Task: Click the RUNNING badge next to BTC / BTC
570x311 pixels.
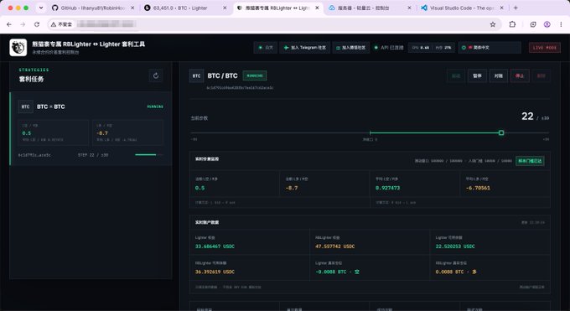Action: [x=255, y=75]
